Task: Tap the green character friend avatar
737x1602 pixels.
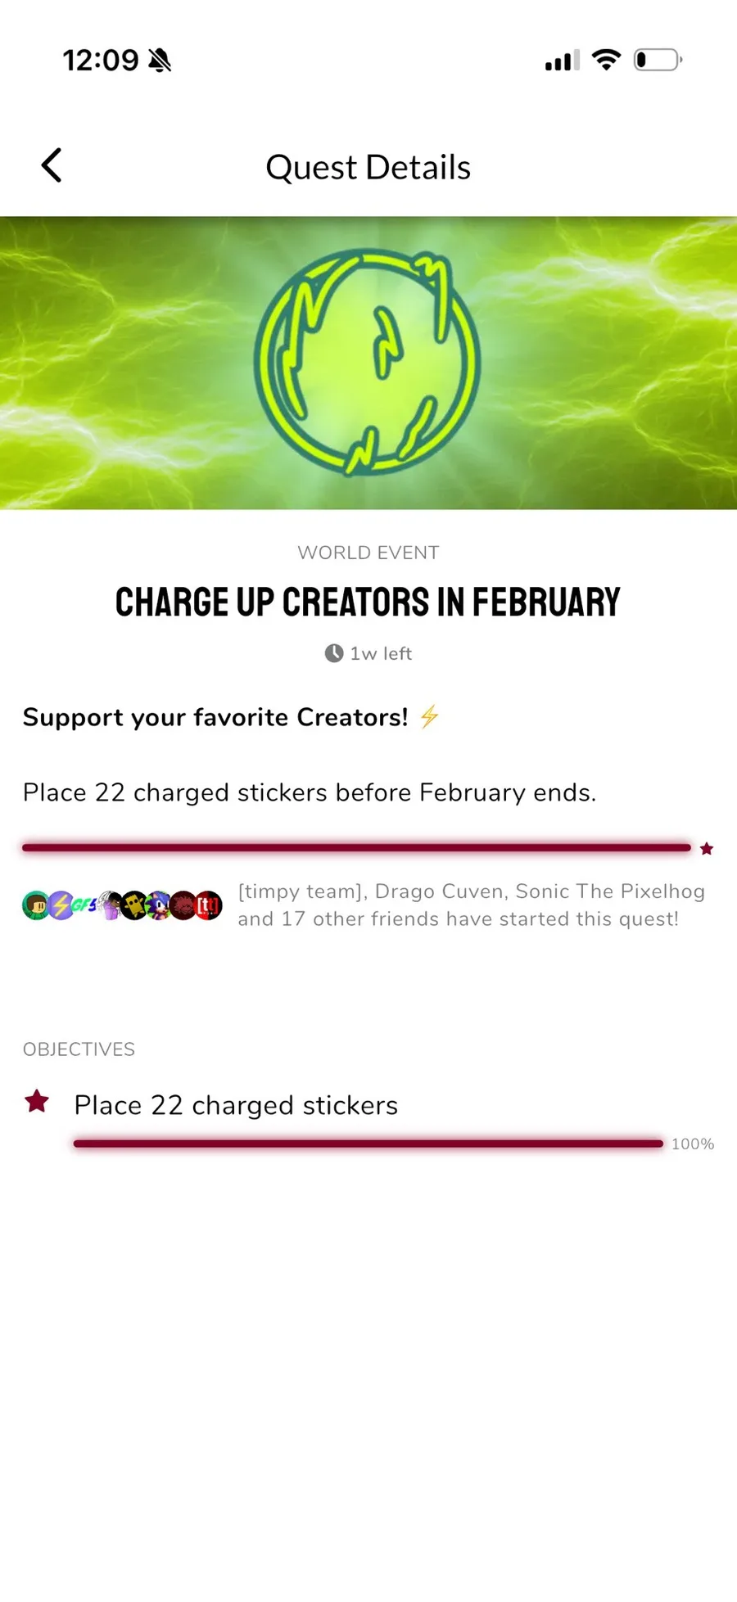Action: (x=35, y=905)
